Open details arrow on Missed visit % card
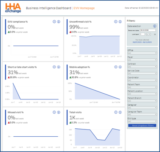 tap(54, 112)
